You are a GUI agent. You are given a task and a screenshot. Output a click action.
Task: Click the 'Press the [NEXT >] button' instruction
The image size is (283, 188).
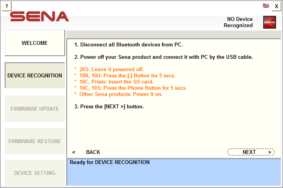(x=109, y=107)
